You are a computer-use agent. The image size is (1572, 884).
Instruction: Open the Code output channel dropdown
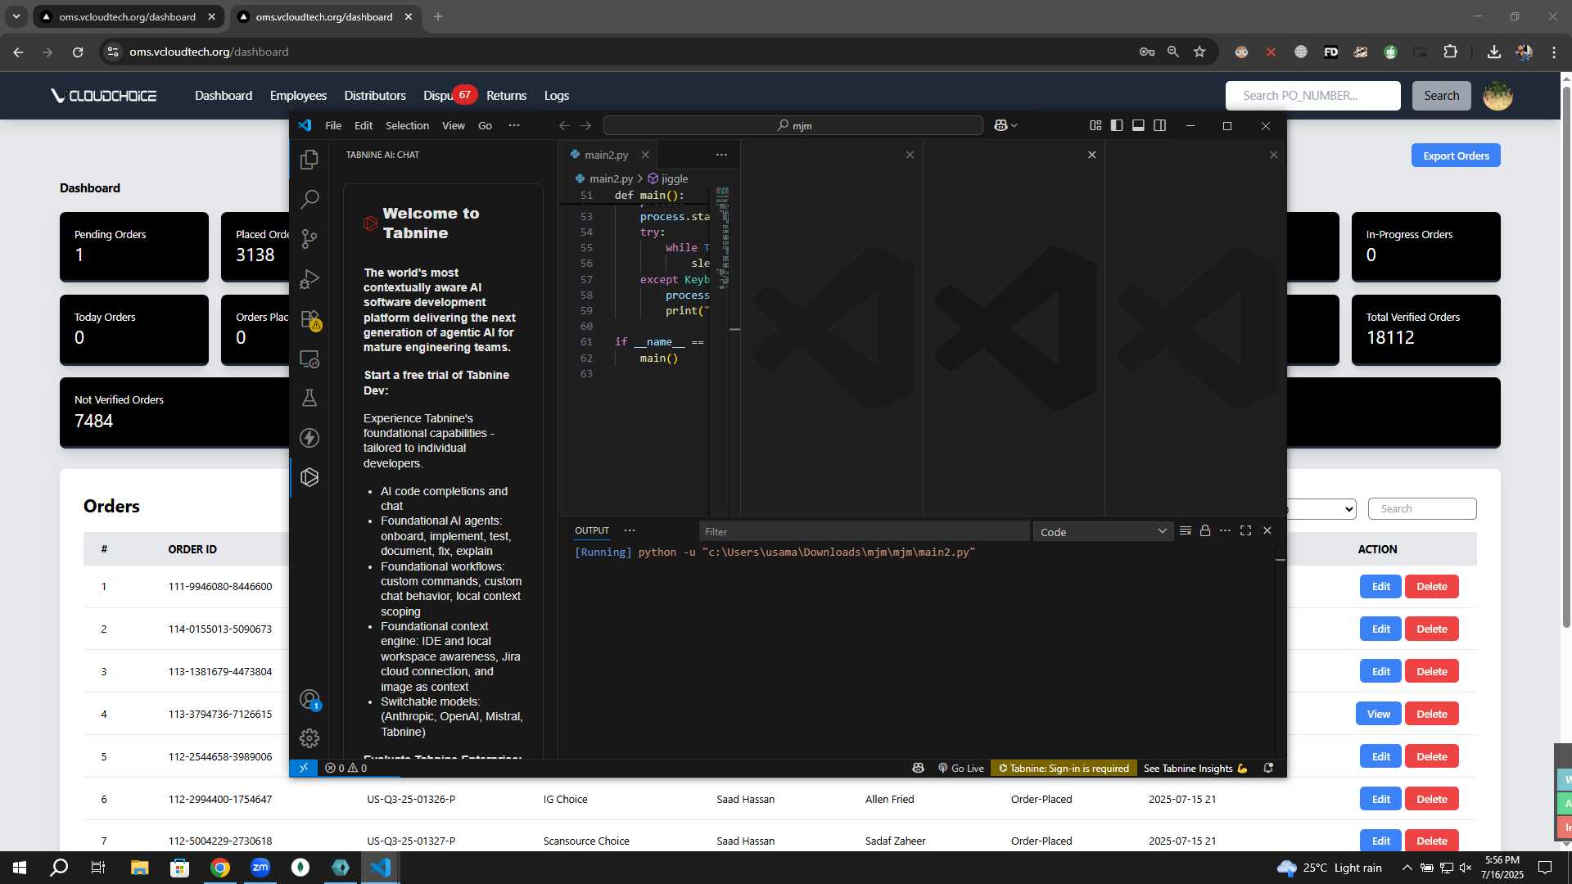tap(1103, 532)
